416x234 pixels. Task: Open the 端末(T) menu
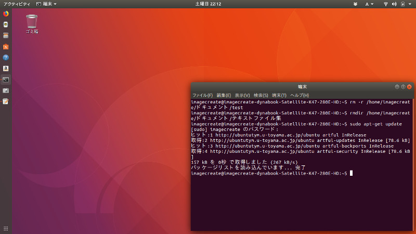(x=279, y=95)
